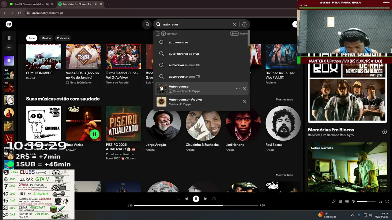View site information icon in address bar
The height and width of the screenshot is (220, 392).
[28, 13]
